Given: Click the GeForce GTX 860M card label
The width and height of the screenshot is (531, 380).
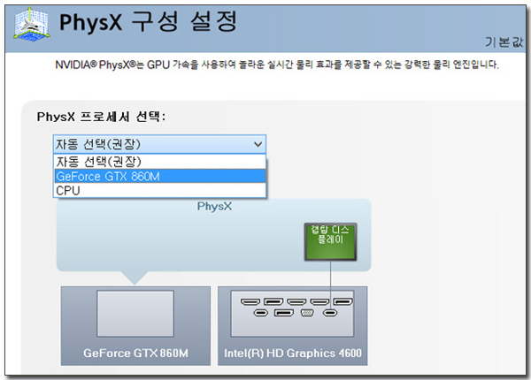Looking at the screenshot, I should coord(135,353).
